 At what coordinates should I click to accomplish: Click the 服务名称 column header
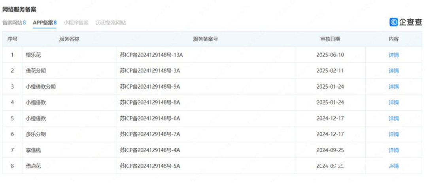(x=69, y=39)
